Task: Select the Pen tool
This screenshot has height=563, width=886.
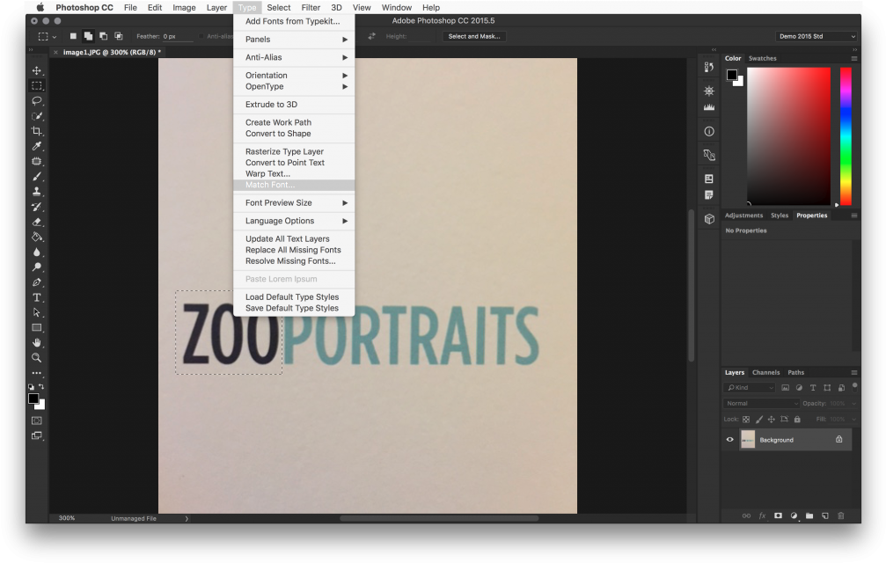Action: coord(37,282)
